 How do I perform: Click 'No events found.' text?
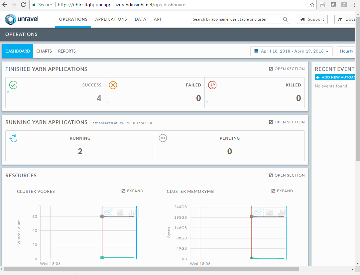click(331, 86)
